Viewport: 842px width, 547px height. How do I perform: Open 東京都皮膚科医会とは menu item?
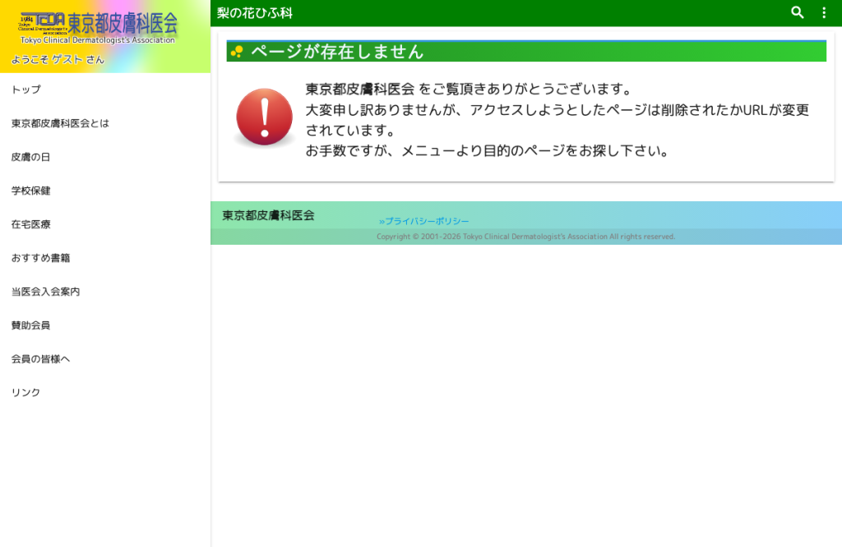[x=105, y=123]
